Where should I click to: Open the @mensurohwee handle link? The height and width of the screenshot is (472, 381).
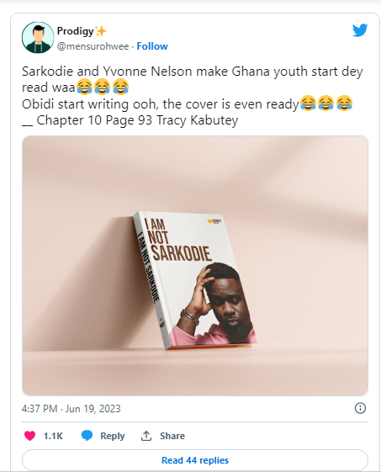pyautogui.click(x=93, y=46)
